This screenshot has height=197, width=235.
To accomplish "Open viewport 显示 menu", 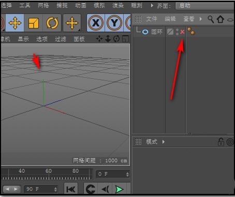I will (23, 39).
